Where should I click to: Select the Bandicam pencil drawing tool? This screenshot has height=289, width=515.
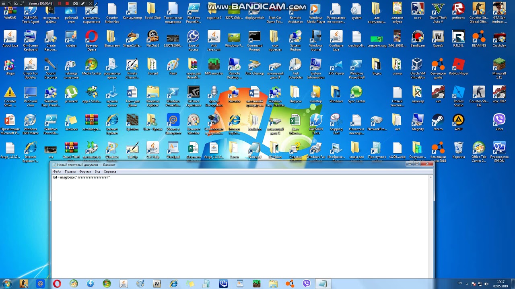coord(83,3)
